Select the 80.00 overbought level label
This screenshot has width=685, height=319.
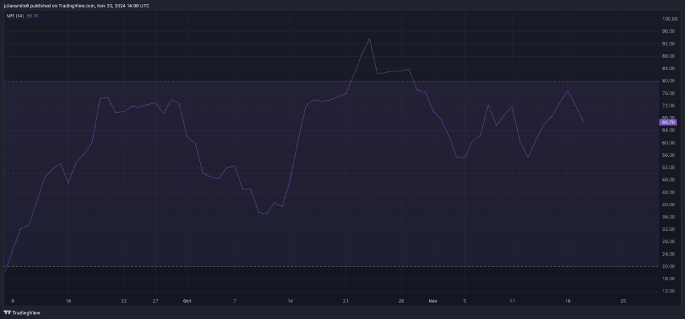(x=670, y=81)
